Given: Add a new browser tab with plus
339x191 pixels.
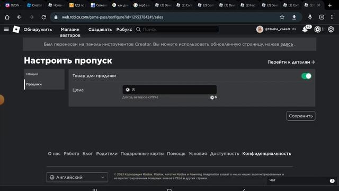Looking at the screenshot, I should tap(329, 5).
